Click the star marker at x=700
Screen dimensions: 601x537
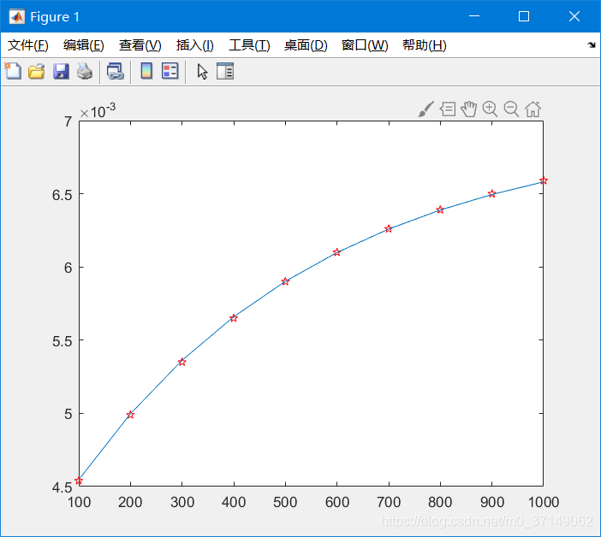[389, 228]
